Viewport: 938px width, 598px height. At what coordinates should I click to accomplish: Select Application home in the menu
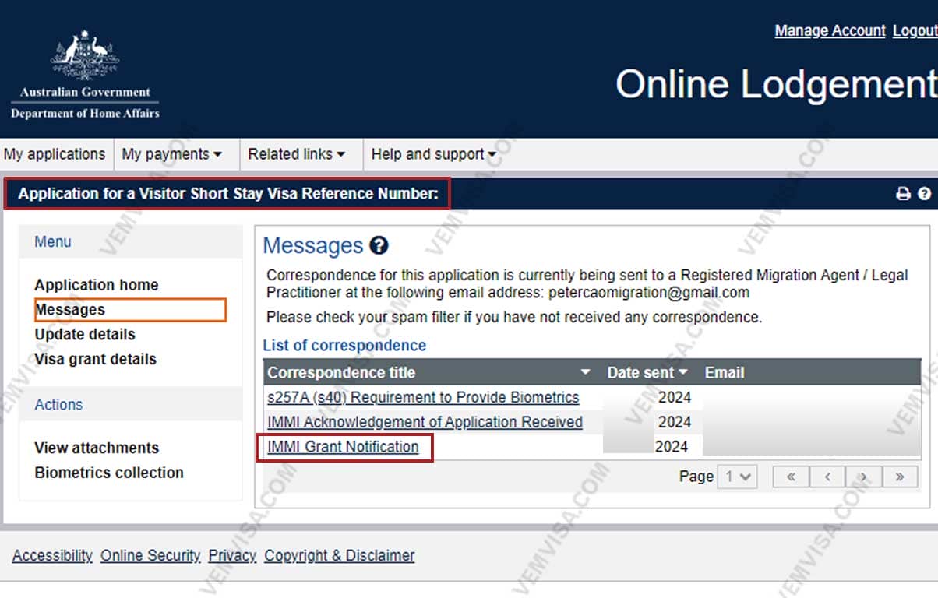coord(97,285)
